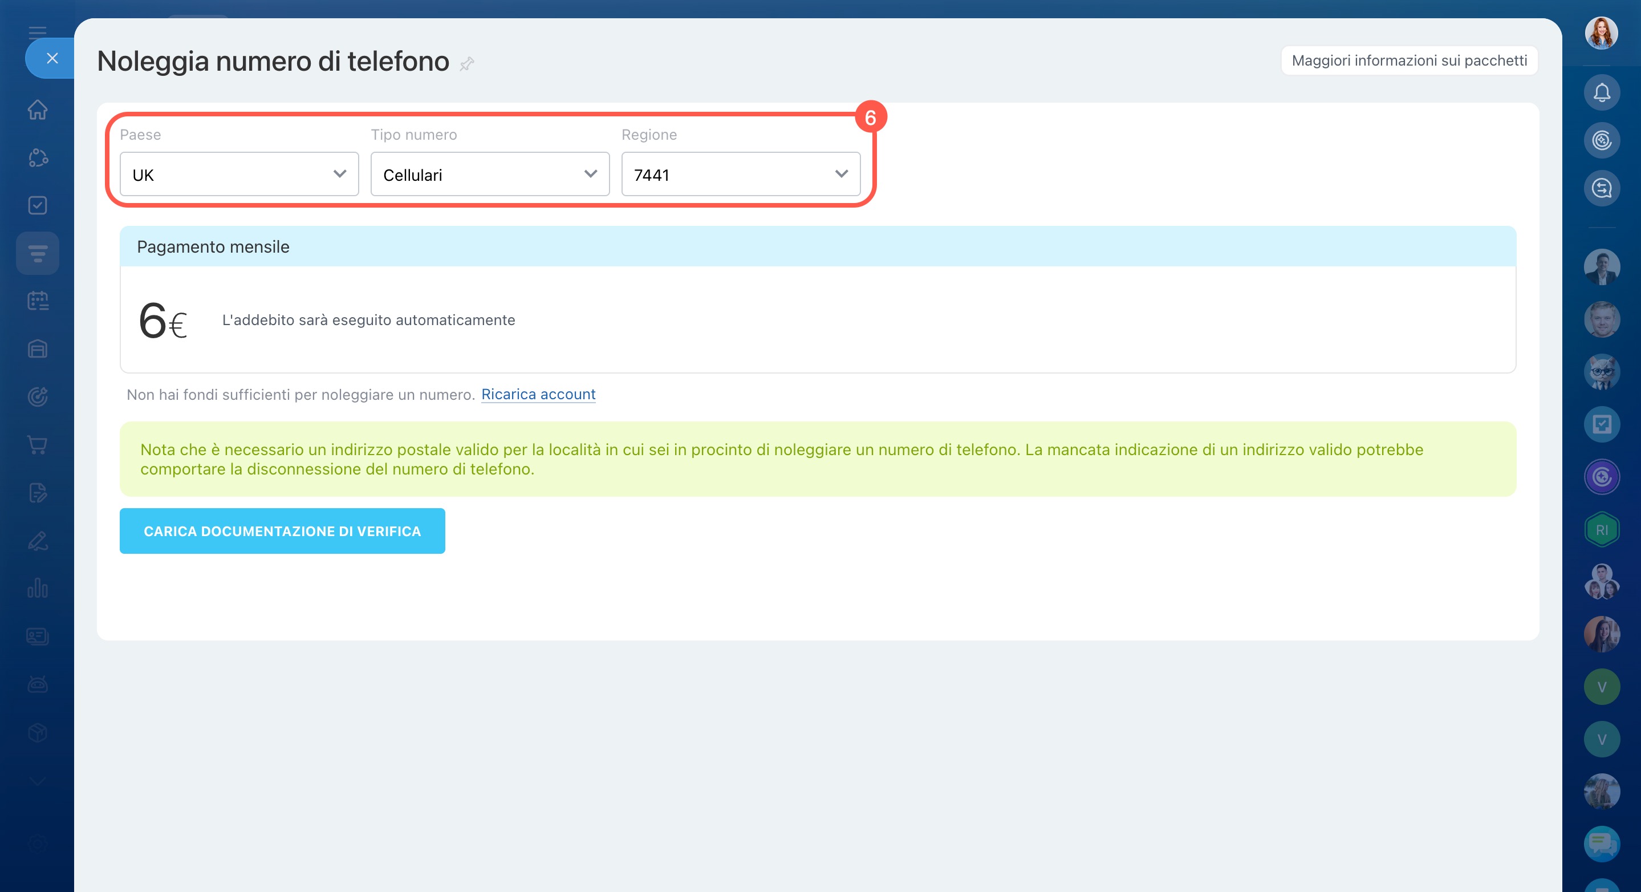Expand the Paese dropdown showing UK
Image resolution: width=1641 pixels, height=892 pixels.
click(239, 174)
